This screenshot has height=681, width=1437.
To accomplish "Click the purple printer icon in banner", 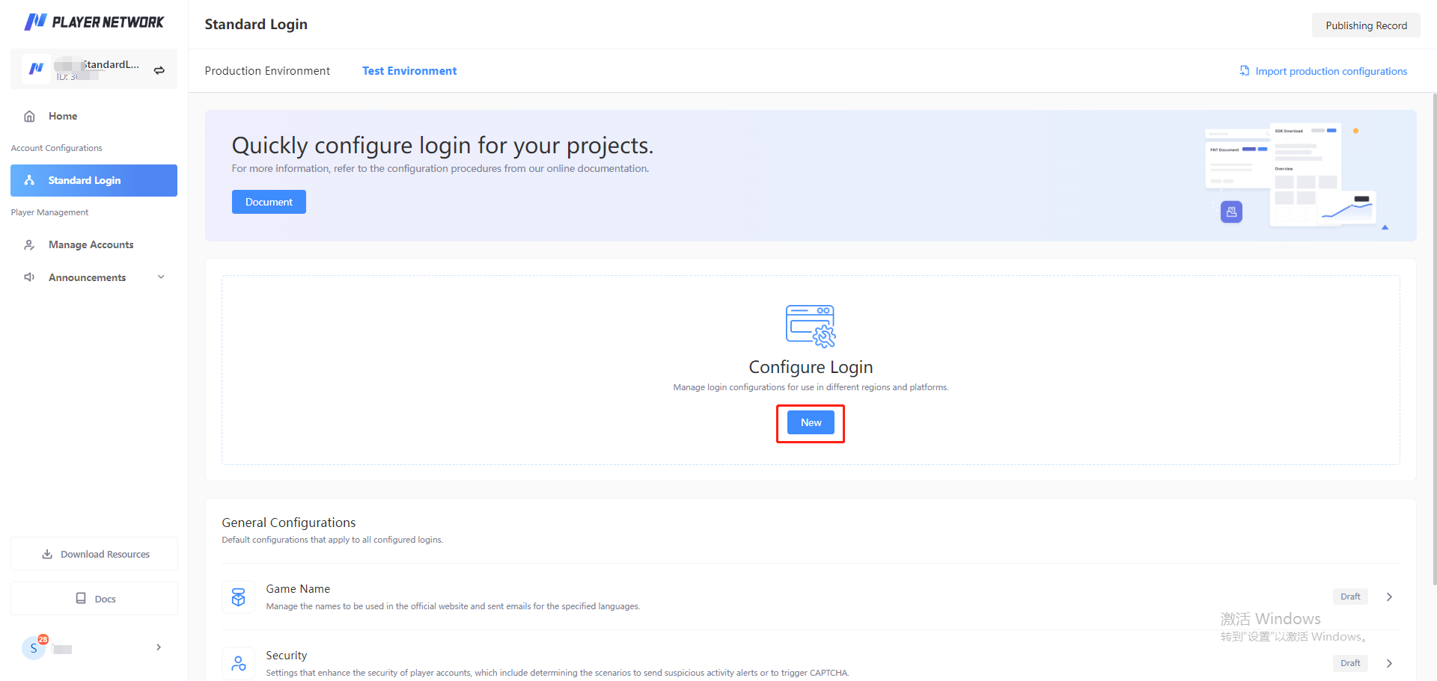I will pyautogui.click(x=1231, y=212).
